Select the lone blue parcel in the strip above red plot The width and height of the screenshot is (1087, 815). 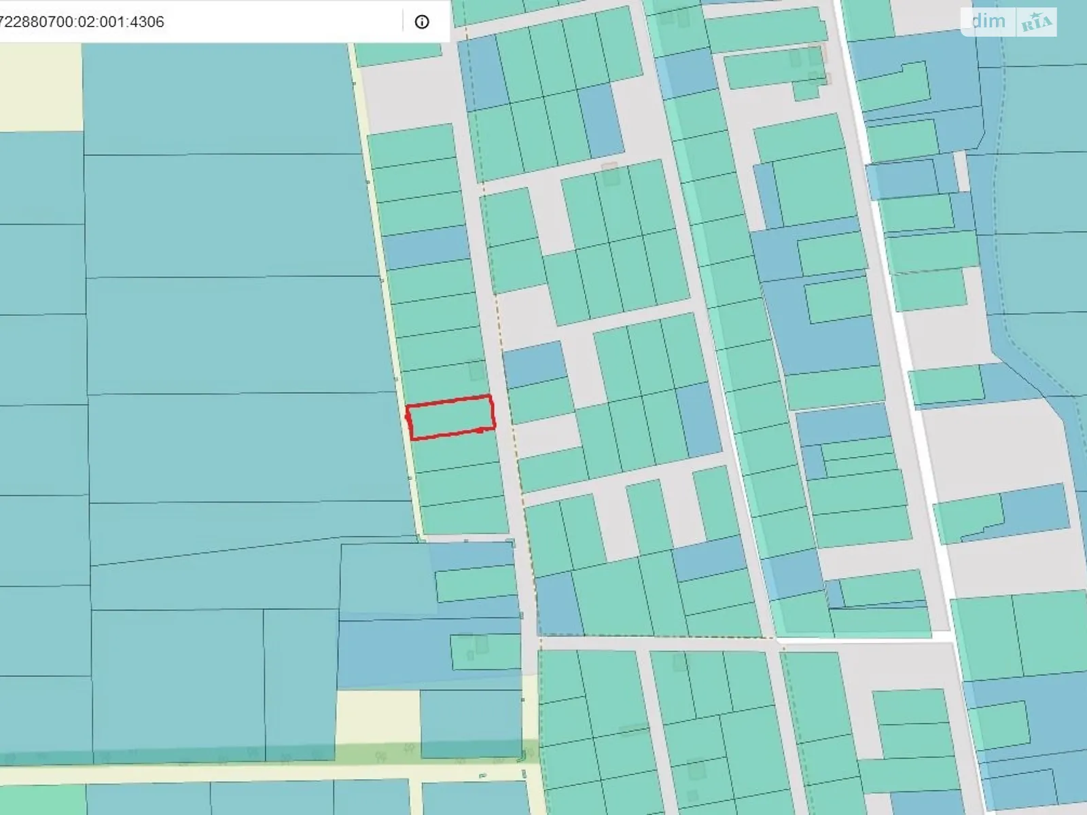pos(427,247)
